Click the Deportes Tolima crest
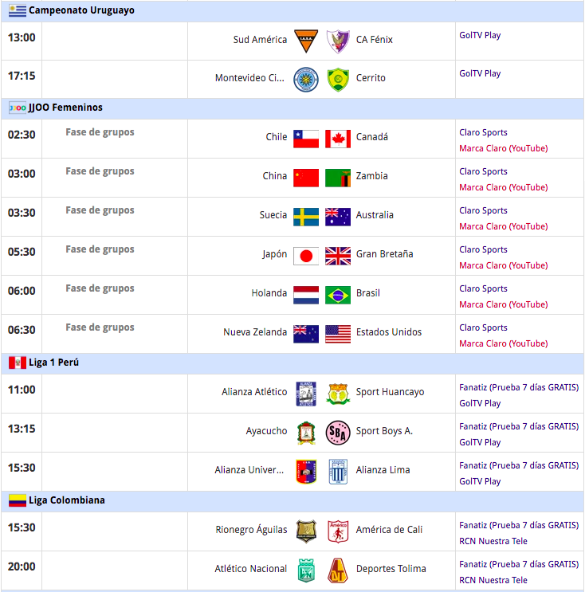The image size is (585, 592). 338,570
